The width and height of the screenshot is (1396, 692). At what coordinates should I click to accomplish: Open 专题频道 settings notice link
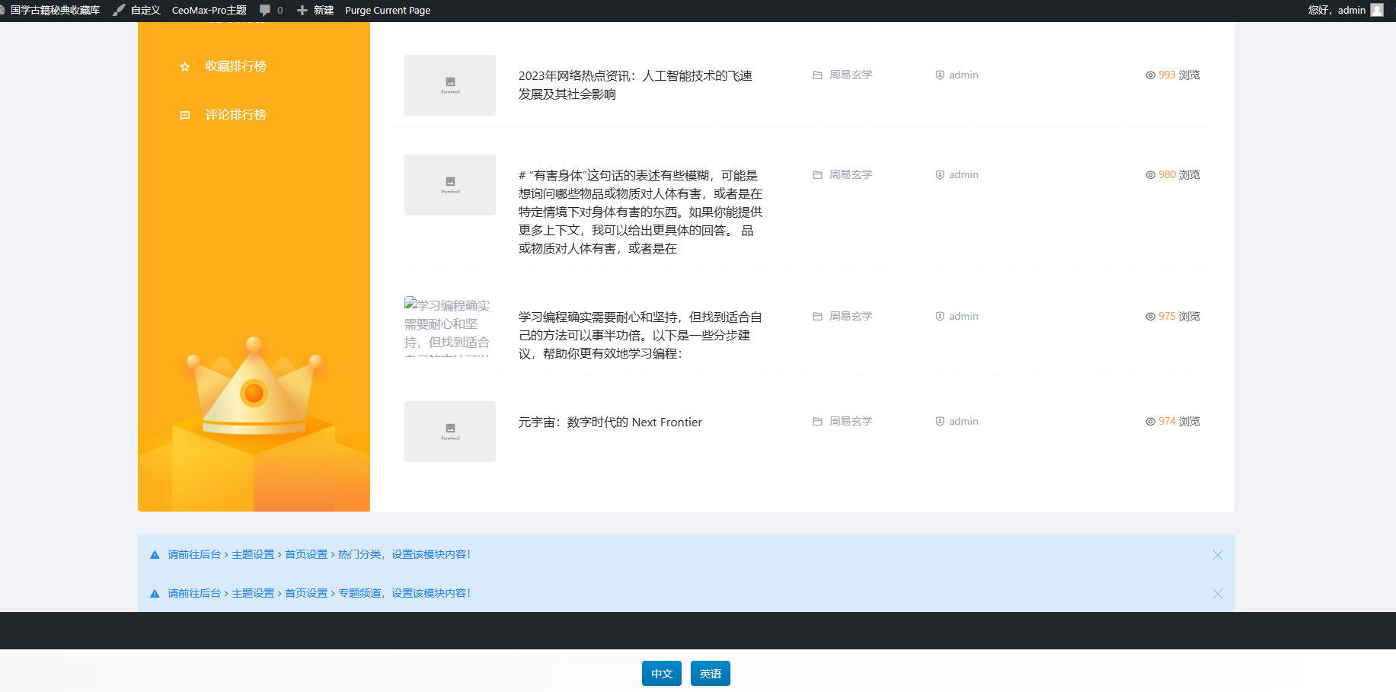(319, 593)
